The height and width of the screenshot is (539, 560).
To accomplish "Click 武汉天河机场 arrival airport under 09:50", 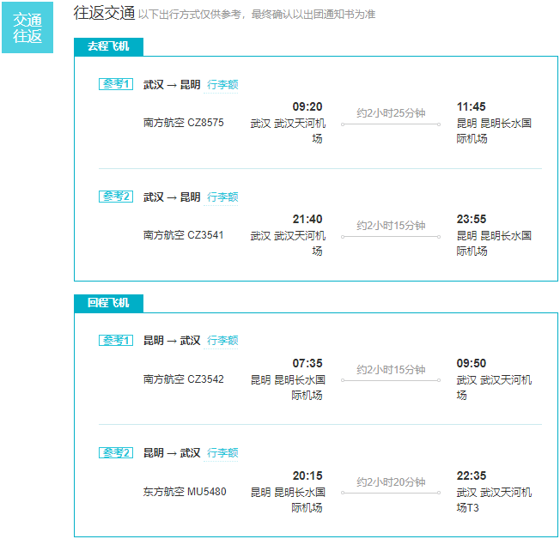I will (x=494, y=387).
